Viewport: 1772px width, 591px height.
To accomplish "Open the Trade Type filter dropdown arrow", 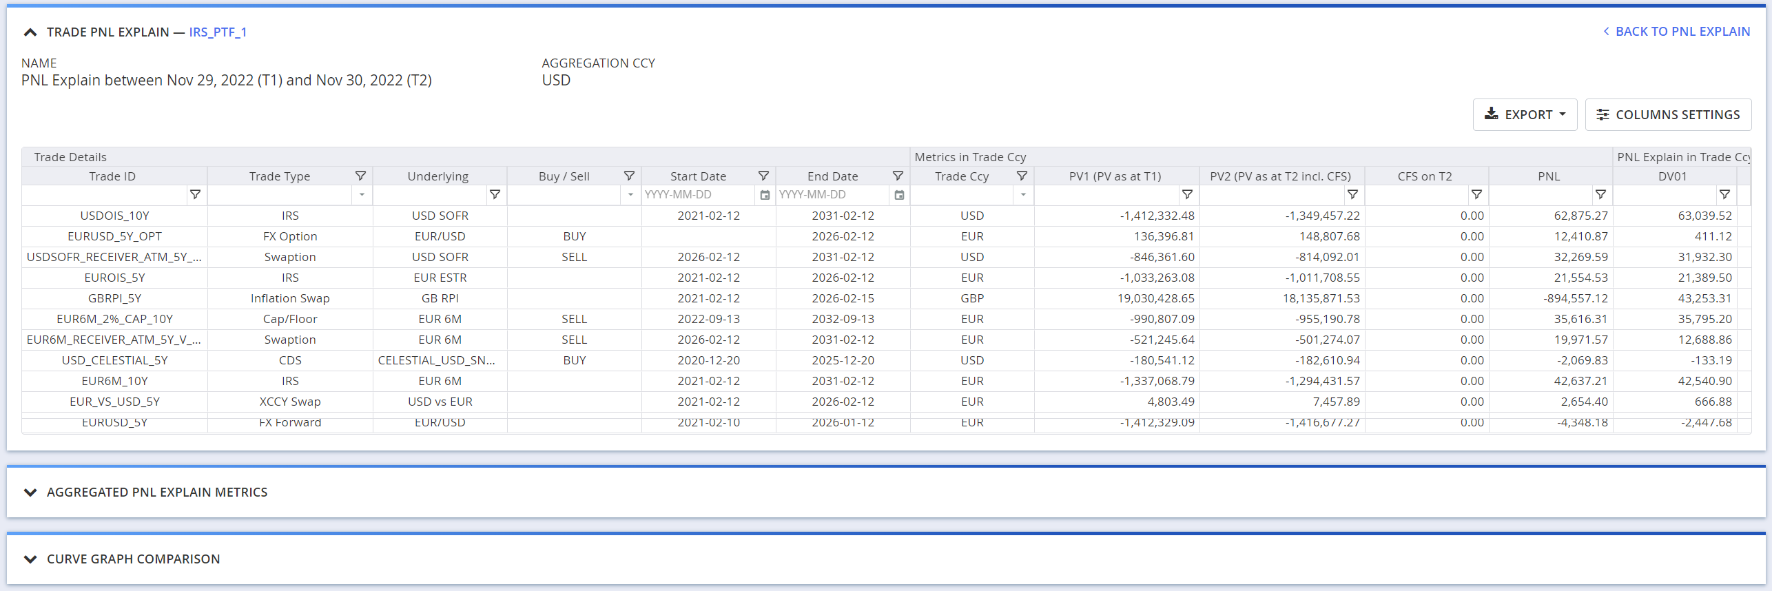I will [x=362, y=195].
